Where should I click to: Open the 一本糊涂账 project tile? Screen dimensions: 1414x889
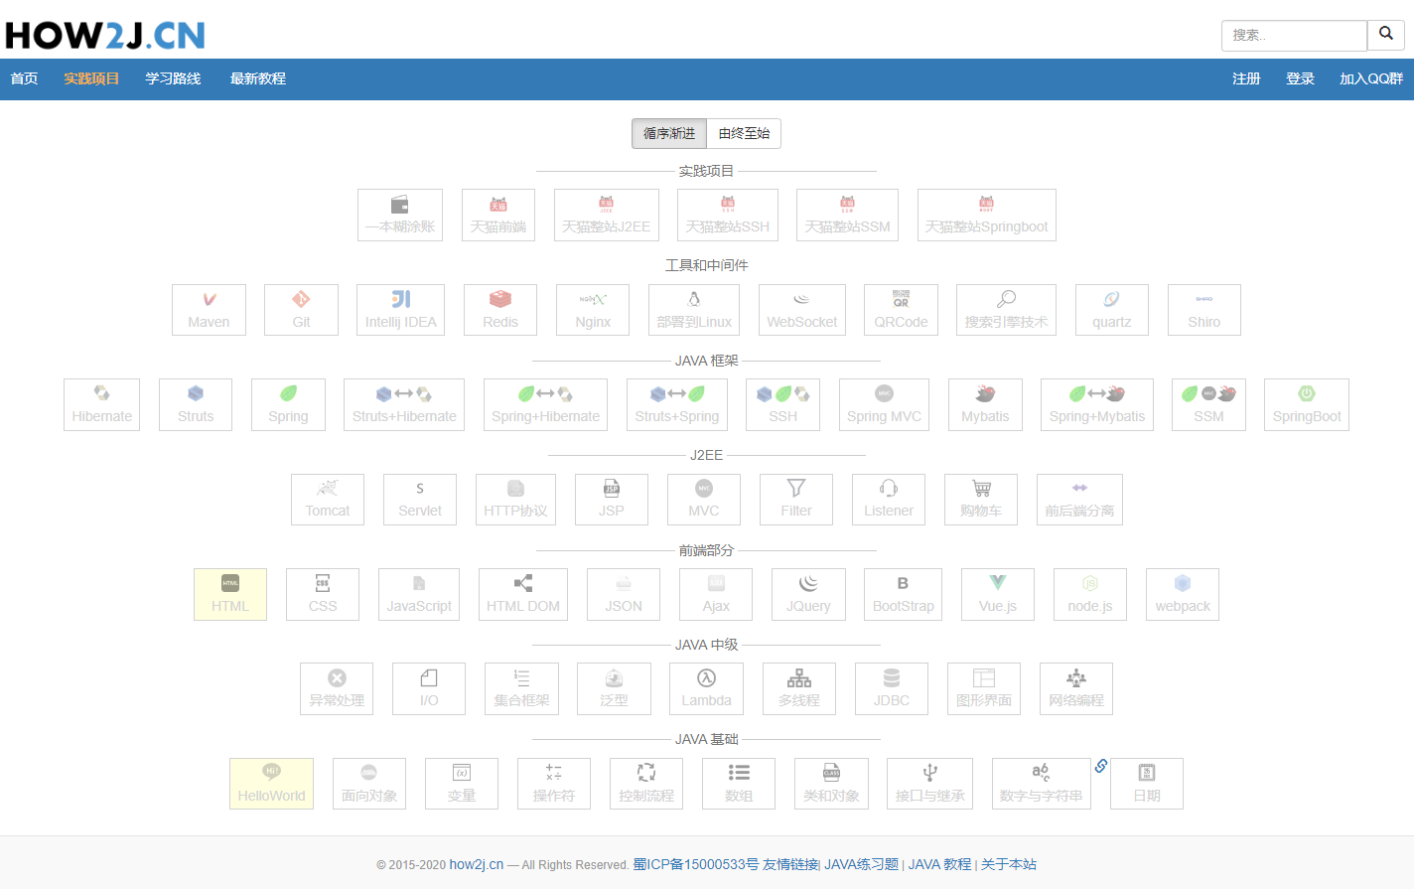[x=400, y=215]
